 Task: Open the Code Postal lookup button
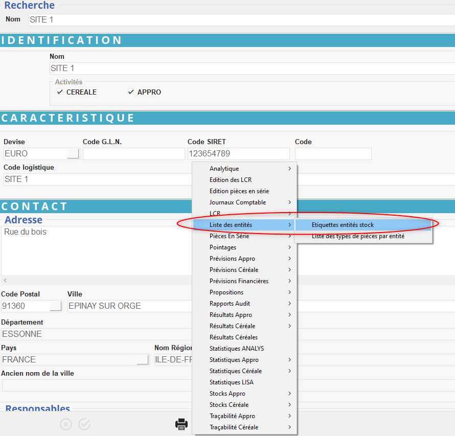[56, 306]
